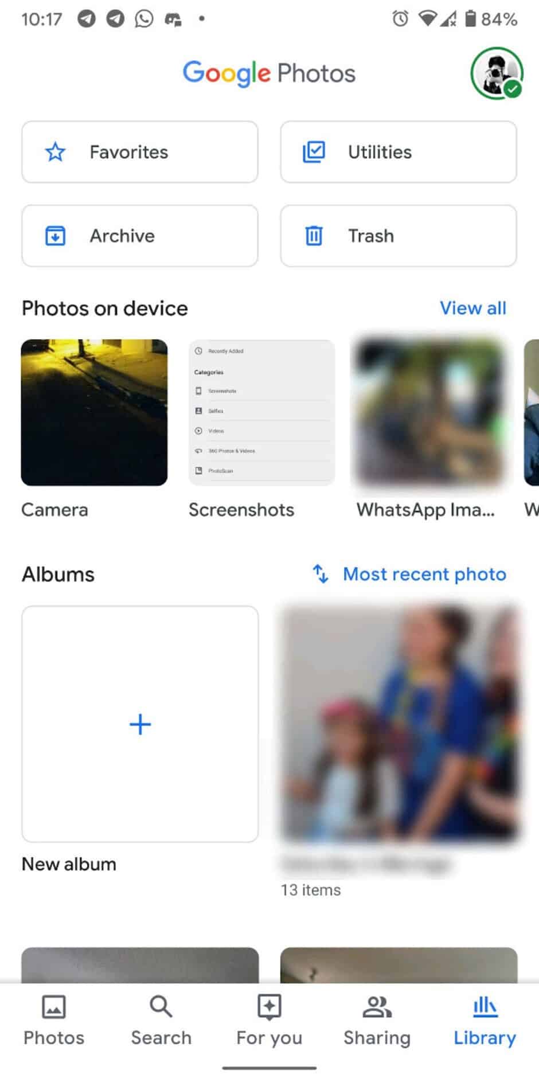Image resolution: width=539 pixels, height=1078 pixels.
Task: Tap the sort arrows beside Most recent photo
Action: [321, 574]
